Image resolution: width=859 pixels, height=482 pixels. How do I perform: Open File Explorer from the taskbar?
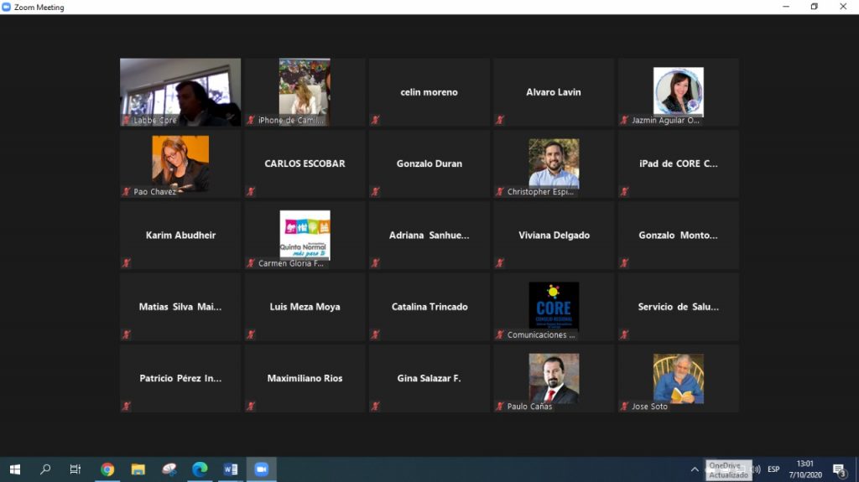click(138, 469)
